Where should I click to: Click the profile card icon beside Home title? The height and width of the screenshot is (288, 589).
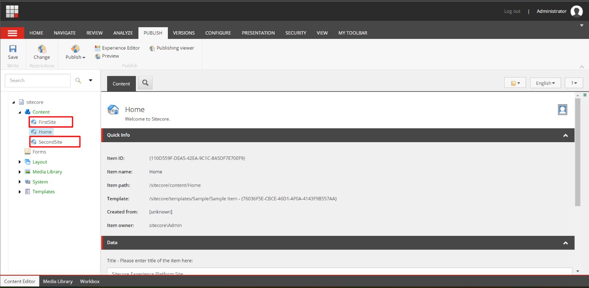click(562, 109)
